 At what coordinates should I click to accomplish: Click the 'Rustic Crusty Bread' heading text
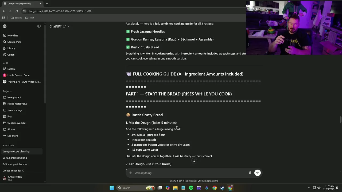pos(147,115)
